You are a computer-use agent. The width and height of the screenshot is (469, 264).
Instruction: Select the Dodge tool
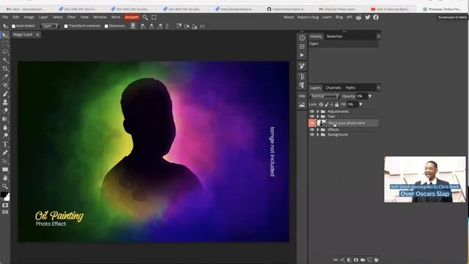[x=5, y=136]
